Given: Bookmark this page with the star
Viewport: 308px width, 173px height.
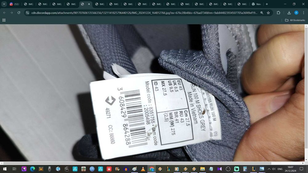Looking at the screenshot, I should (x=268, y=13).
